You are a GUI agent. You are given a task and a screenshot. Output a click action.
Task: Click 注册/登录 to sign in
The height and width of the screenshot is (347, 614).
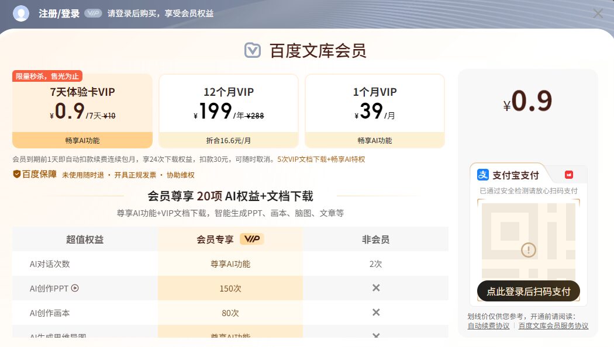pos(59,13)
